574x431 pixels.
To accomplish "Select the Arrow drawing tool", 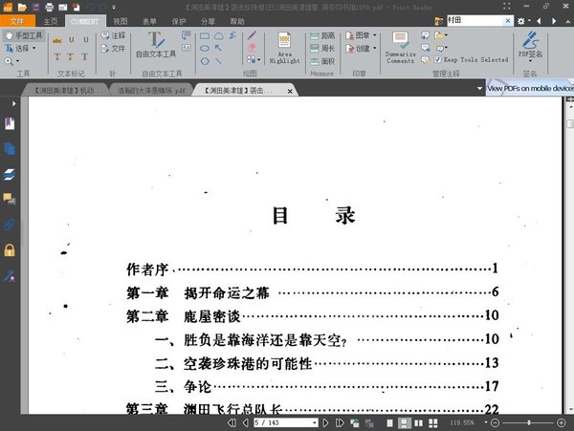I will pos(218,48).
